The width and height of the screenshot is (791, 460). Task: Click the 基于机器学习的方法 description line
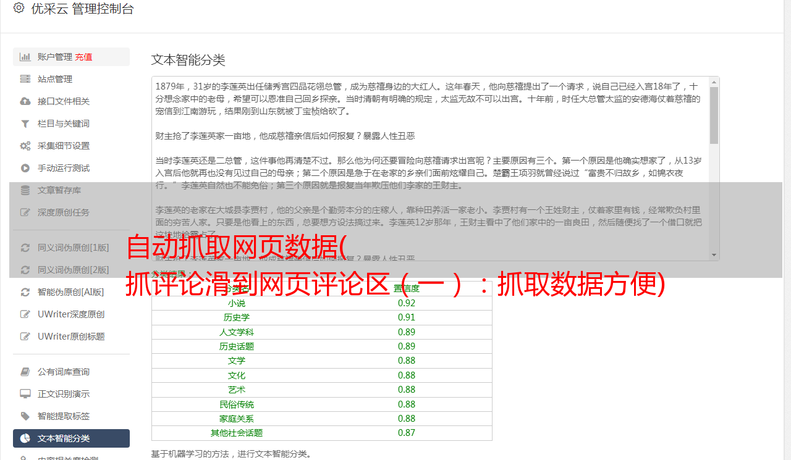click(231, 454)
